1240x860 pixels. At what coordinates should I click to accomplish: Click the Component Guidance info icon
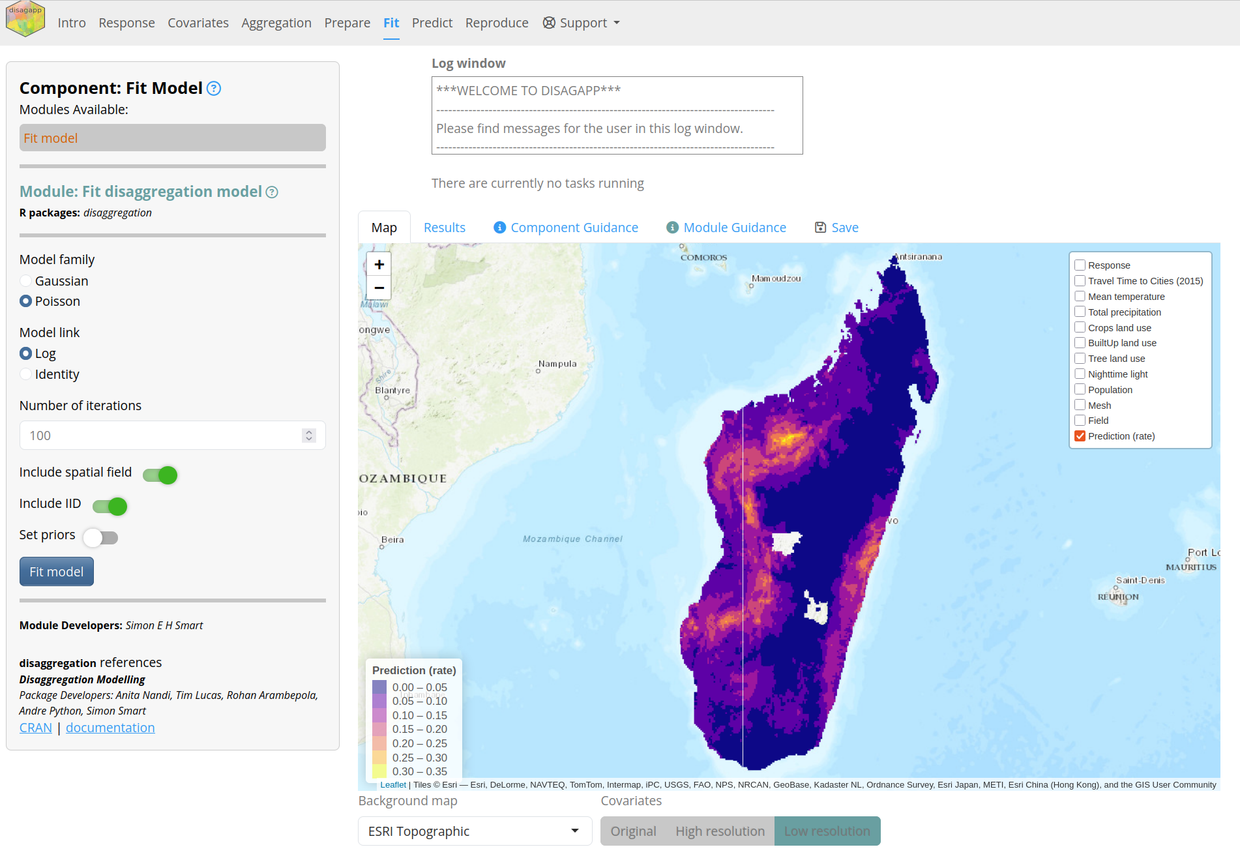(499, 228)
